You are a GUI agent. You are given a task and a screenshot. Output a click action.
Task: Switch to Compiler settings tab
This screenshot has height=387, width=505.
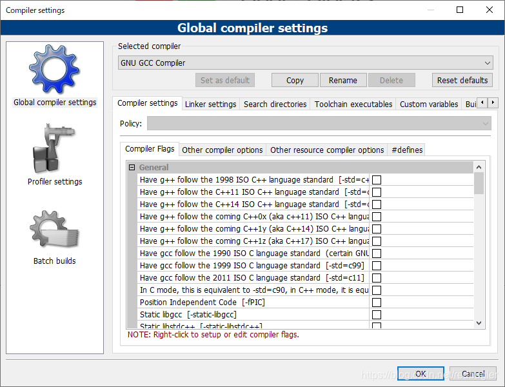[147, 103]
